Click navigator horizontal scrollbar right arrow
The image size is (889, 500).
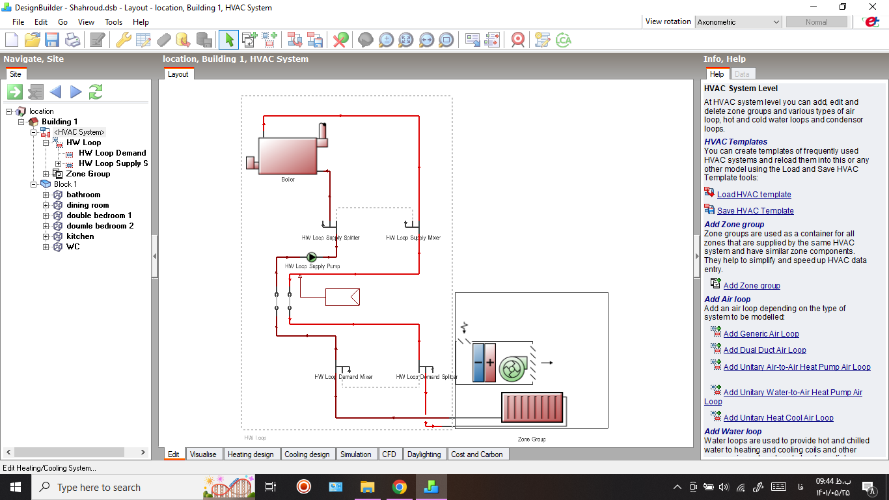144,452
